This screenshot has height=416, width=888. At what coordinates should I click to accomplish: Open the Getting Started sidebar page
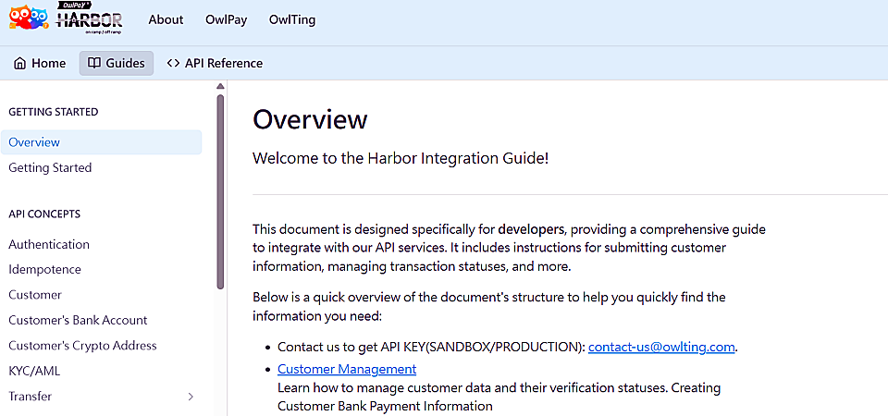pos(50,168)
